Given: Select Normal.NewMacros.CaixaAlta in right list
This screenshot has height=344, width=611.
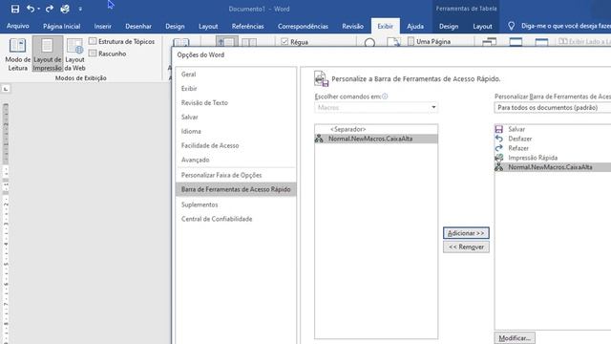Looking at the screenshot, I should coord(553,167).
